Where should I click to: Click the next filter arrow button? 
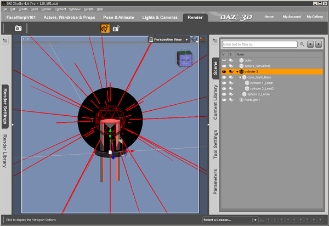pyautogui.click(x=319, y=44)
